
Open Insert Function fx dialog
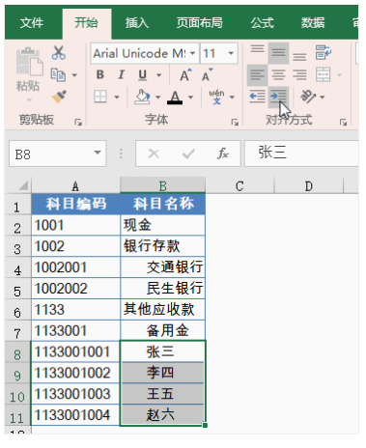[222, 154]
